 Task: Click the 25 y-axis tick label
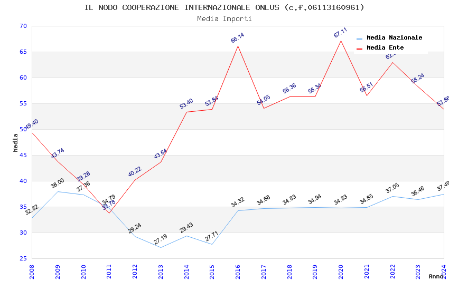point(23,258)
